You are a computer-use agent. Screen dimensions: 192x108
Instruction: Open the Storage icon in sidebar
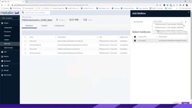[x=2, y=66]
